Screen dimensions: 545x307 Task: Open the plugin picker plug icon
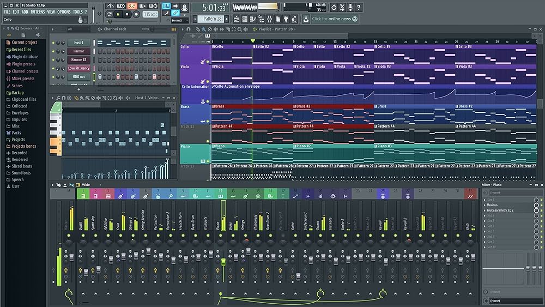click(x=286, y=19)
